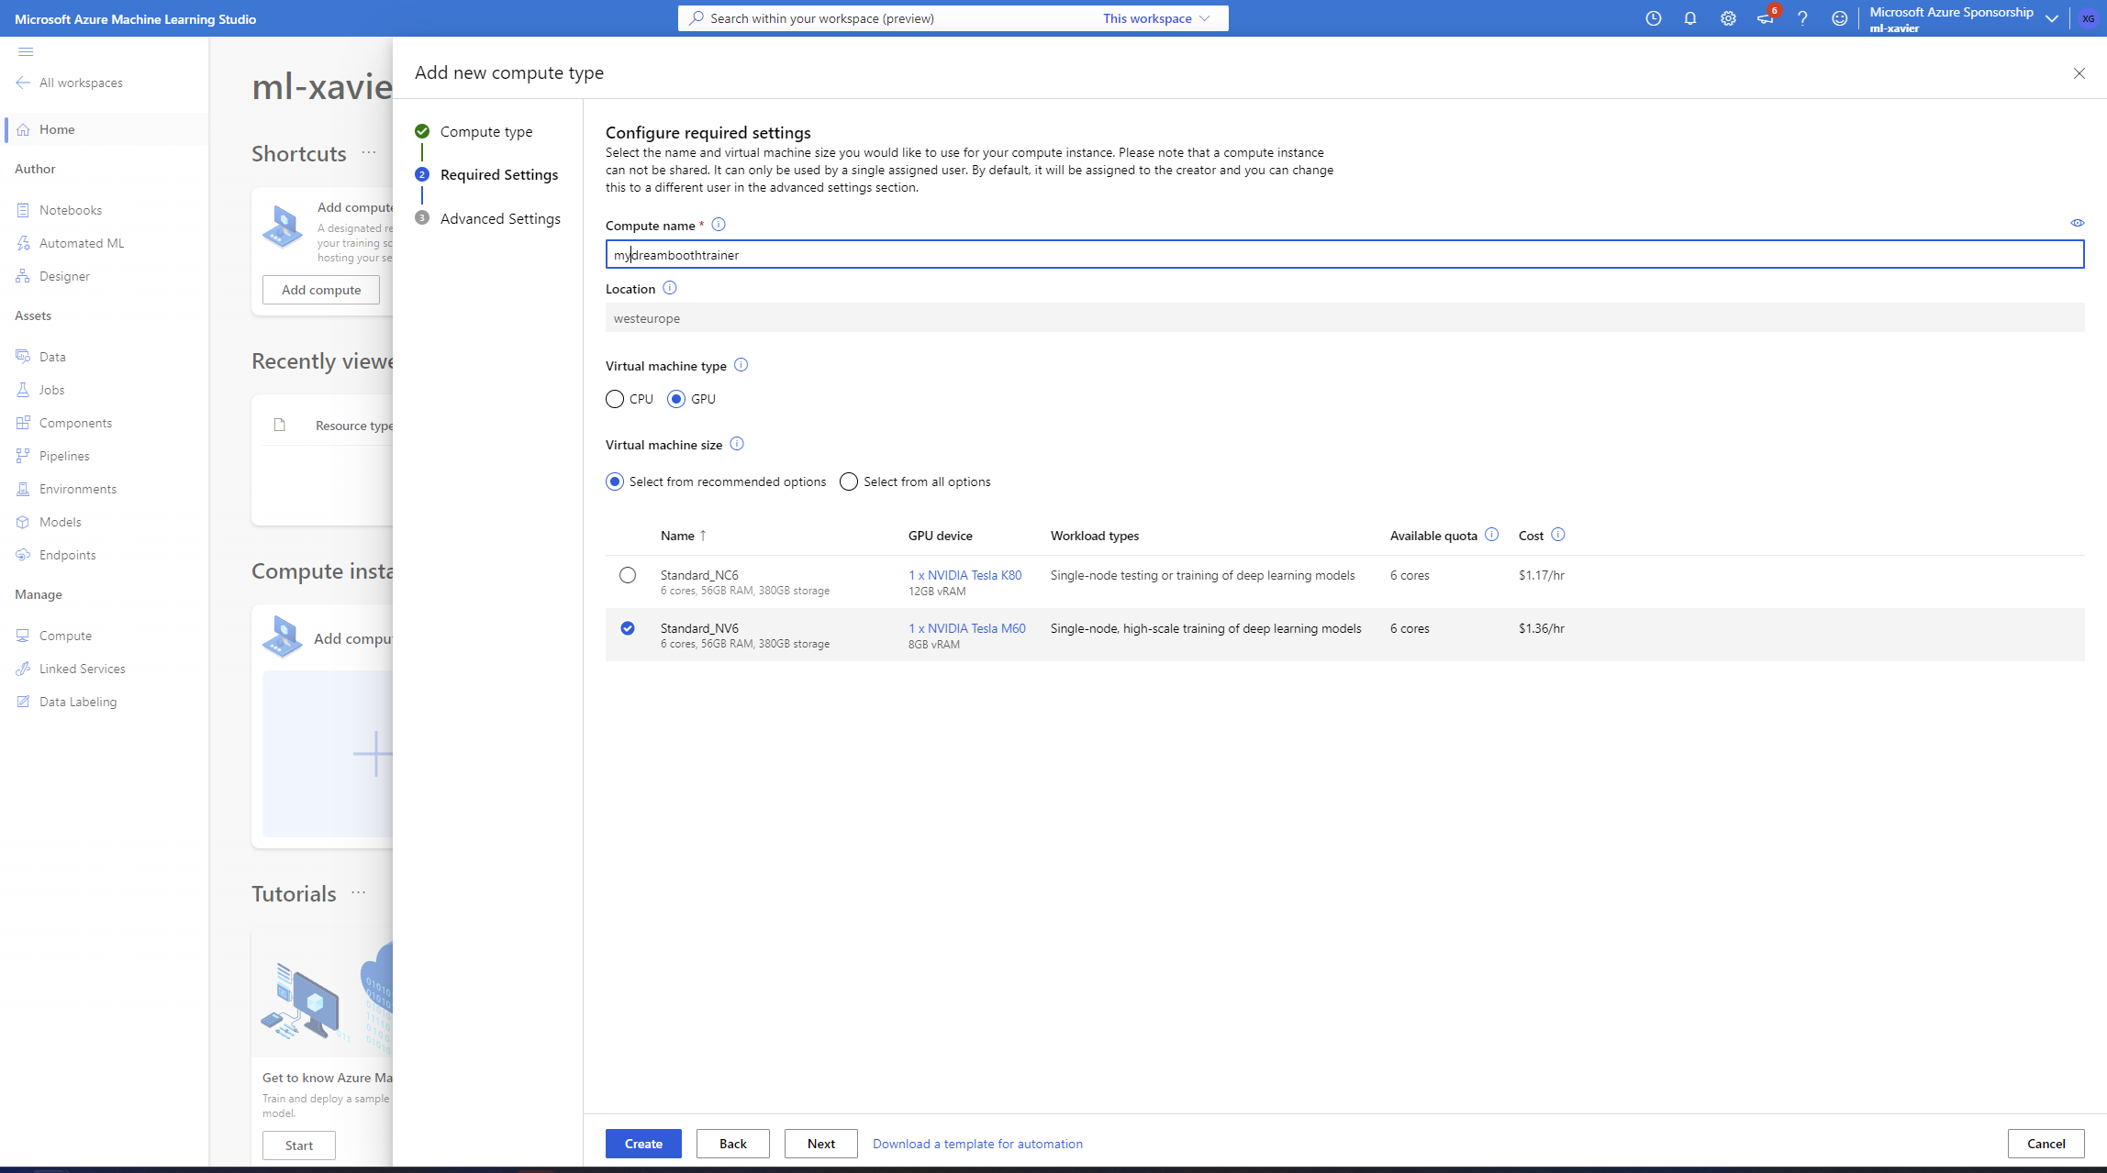The image size is (2107, 1173).
Task: Open Notebooks in the sidebar
Action: pyautogui.click(x=71, y=210)
